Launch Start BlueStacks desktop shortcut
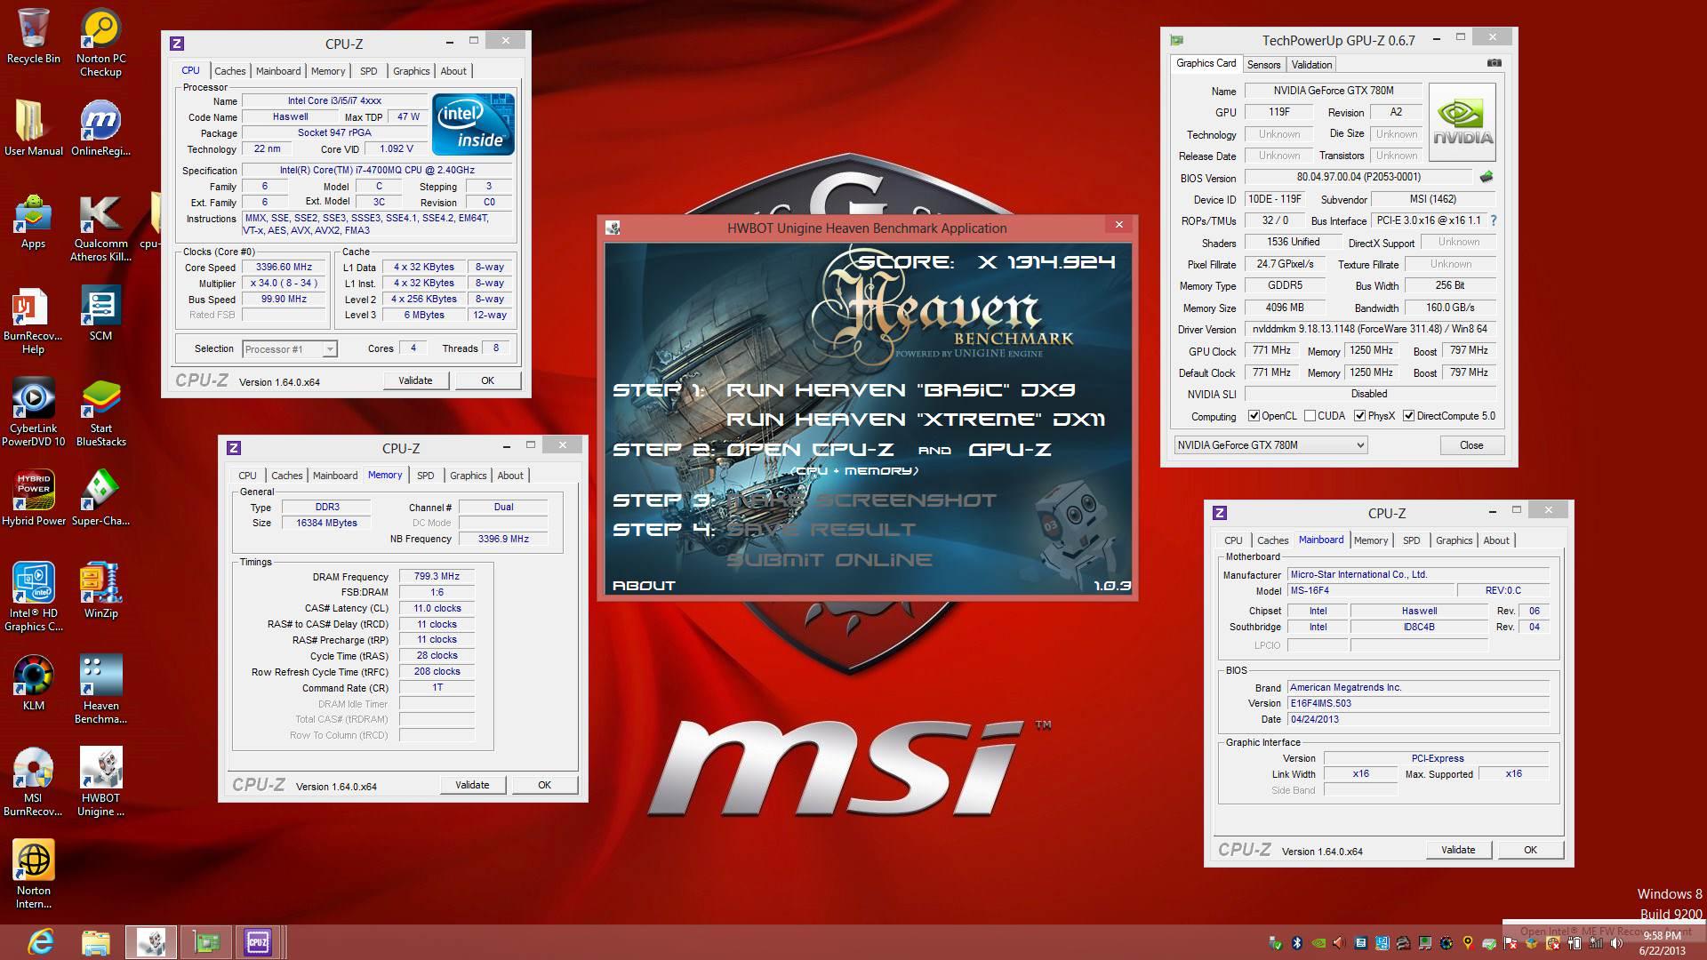This screenshot has height=960, width=1707. 100,412
